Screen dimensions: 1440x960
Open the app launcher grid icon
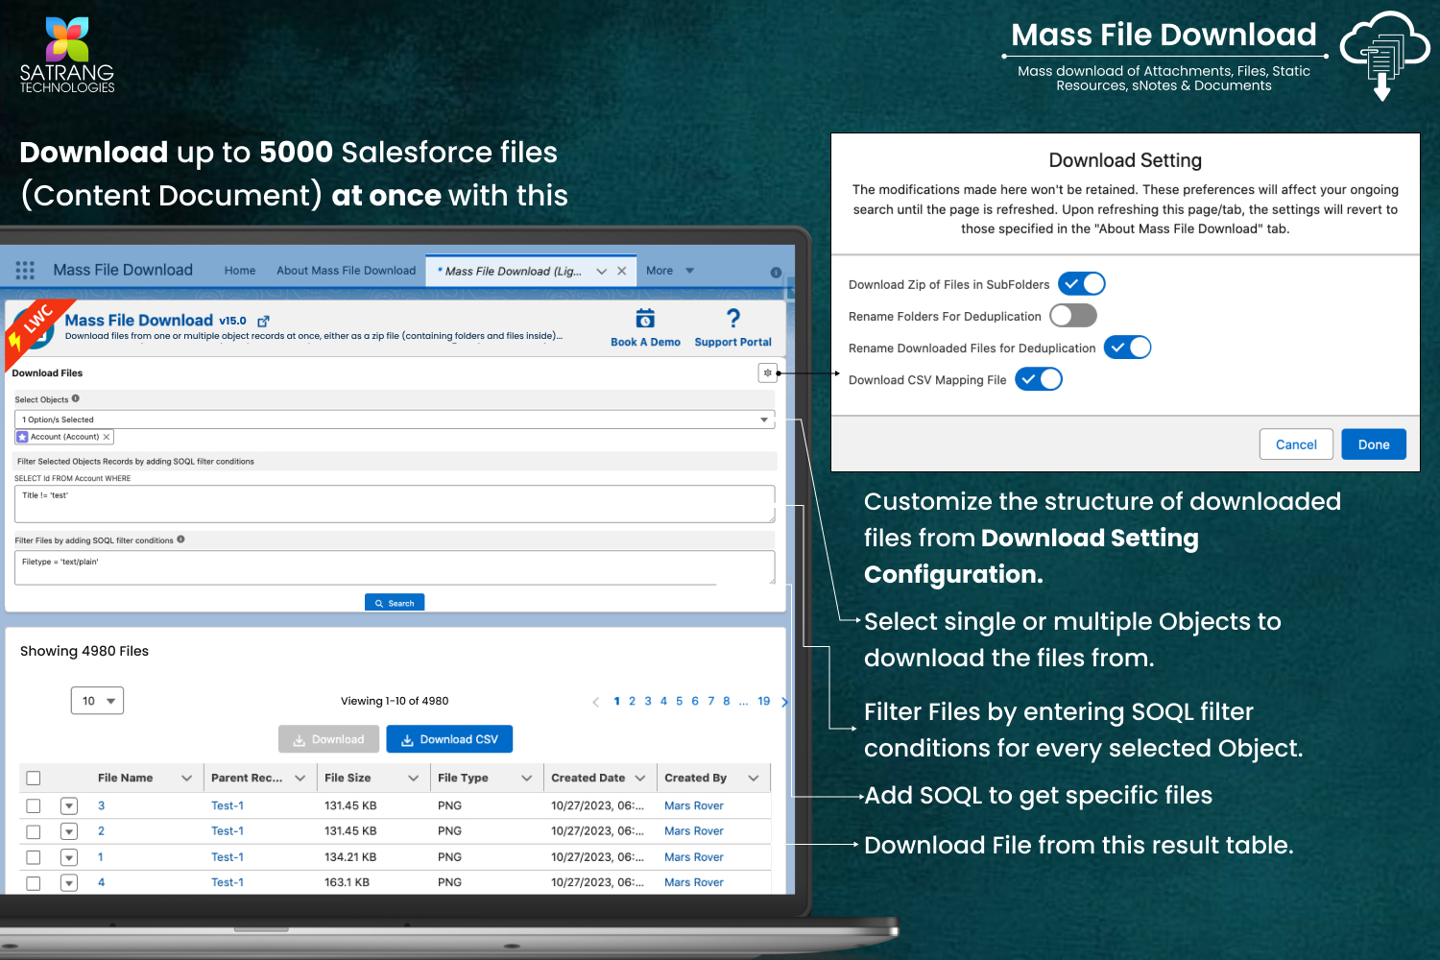pyautogui.click(x=25, y=271)
